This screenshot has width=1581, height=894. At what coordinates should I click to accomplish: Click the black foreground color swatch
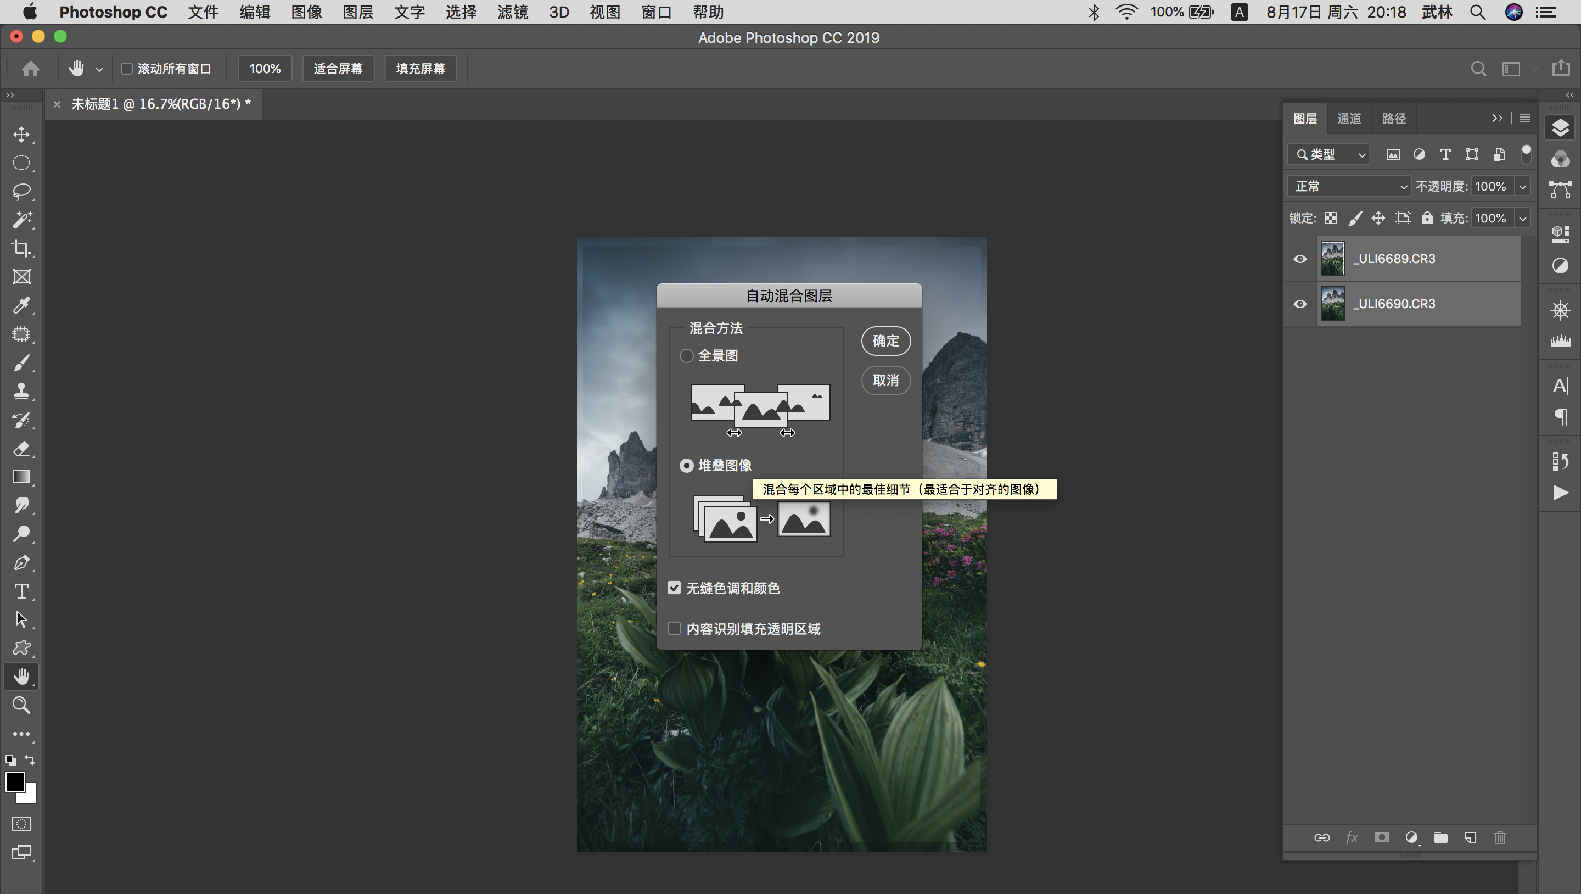14,782
